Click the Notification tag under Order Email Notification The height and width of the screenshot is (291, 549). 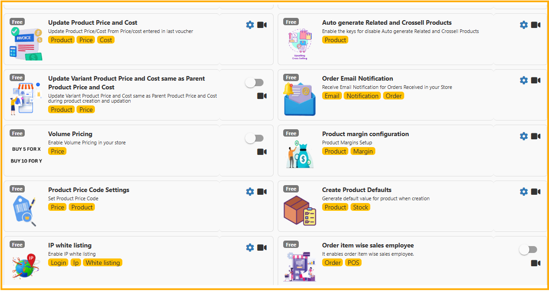click(362, 96)
